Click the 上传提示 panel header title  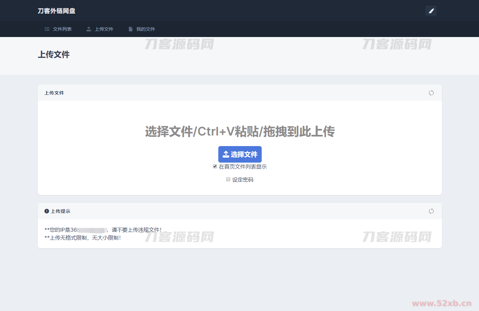61,211
